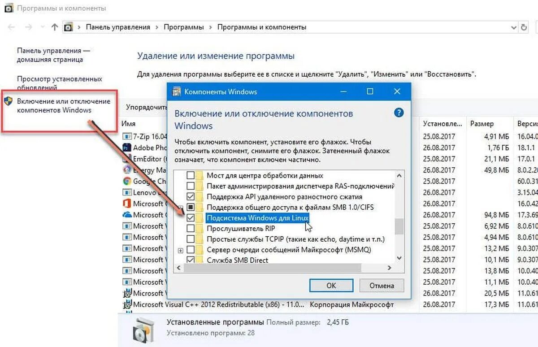Image resolution: width=538 pixels, height=347 pixels.
Task: Sort by Установлено column header
Action: [x=443, y=123]
